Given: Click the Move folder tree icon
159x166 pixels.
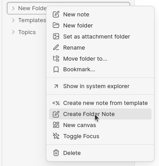Looking at the screenshot, I should click(56, 58).
